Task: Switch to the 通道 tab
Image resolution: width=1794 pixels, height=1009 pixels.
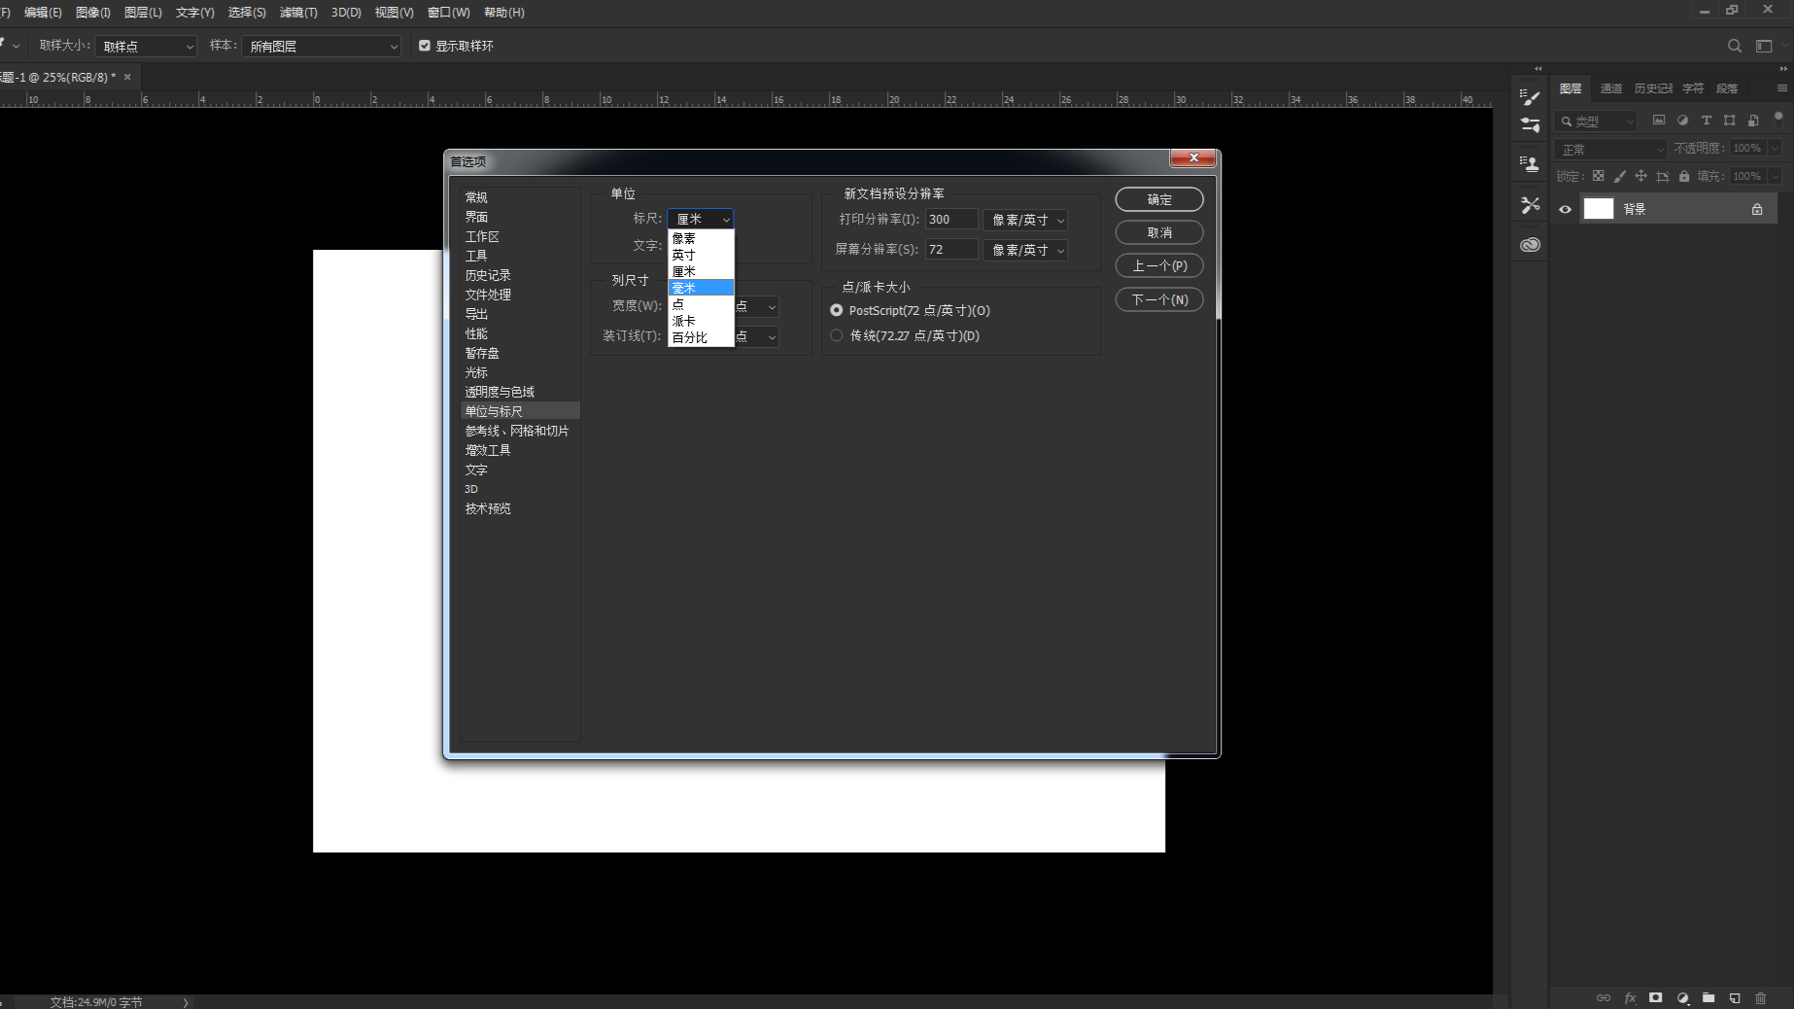Action: point(1611,88)
